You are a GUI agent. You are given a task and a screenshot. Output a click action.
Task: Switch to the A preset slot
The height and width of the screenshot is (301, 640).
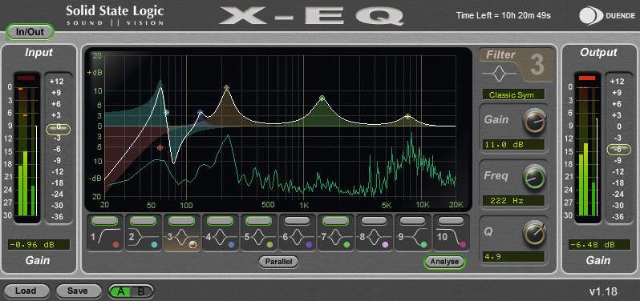[x=121, y=291]
